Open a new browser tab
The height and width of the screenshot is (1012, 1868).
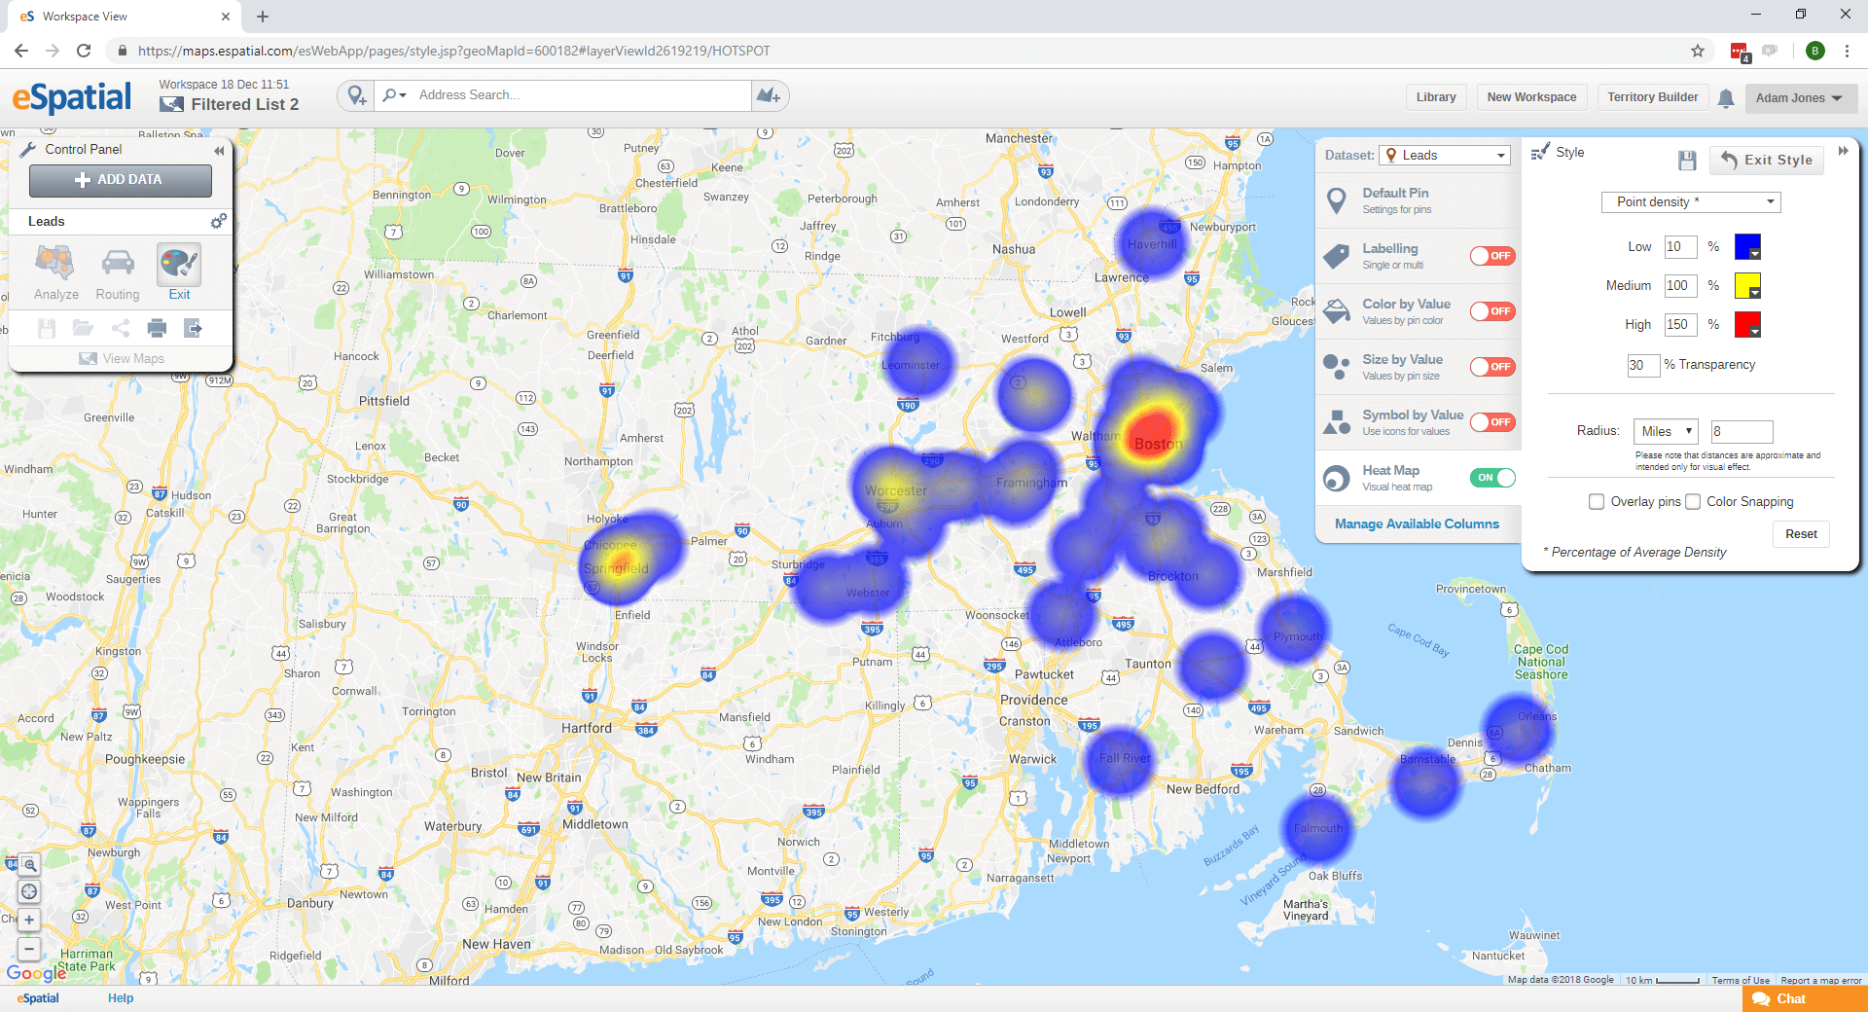point(263,17)
